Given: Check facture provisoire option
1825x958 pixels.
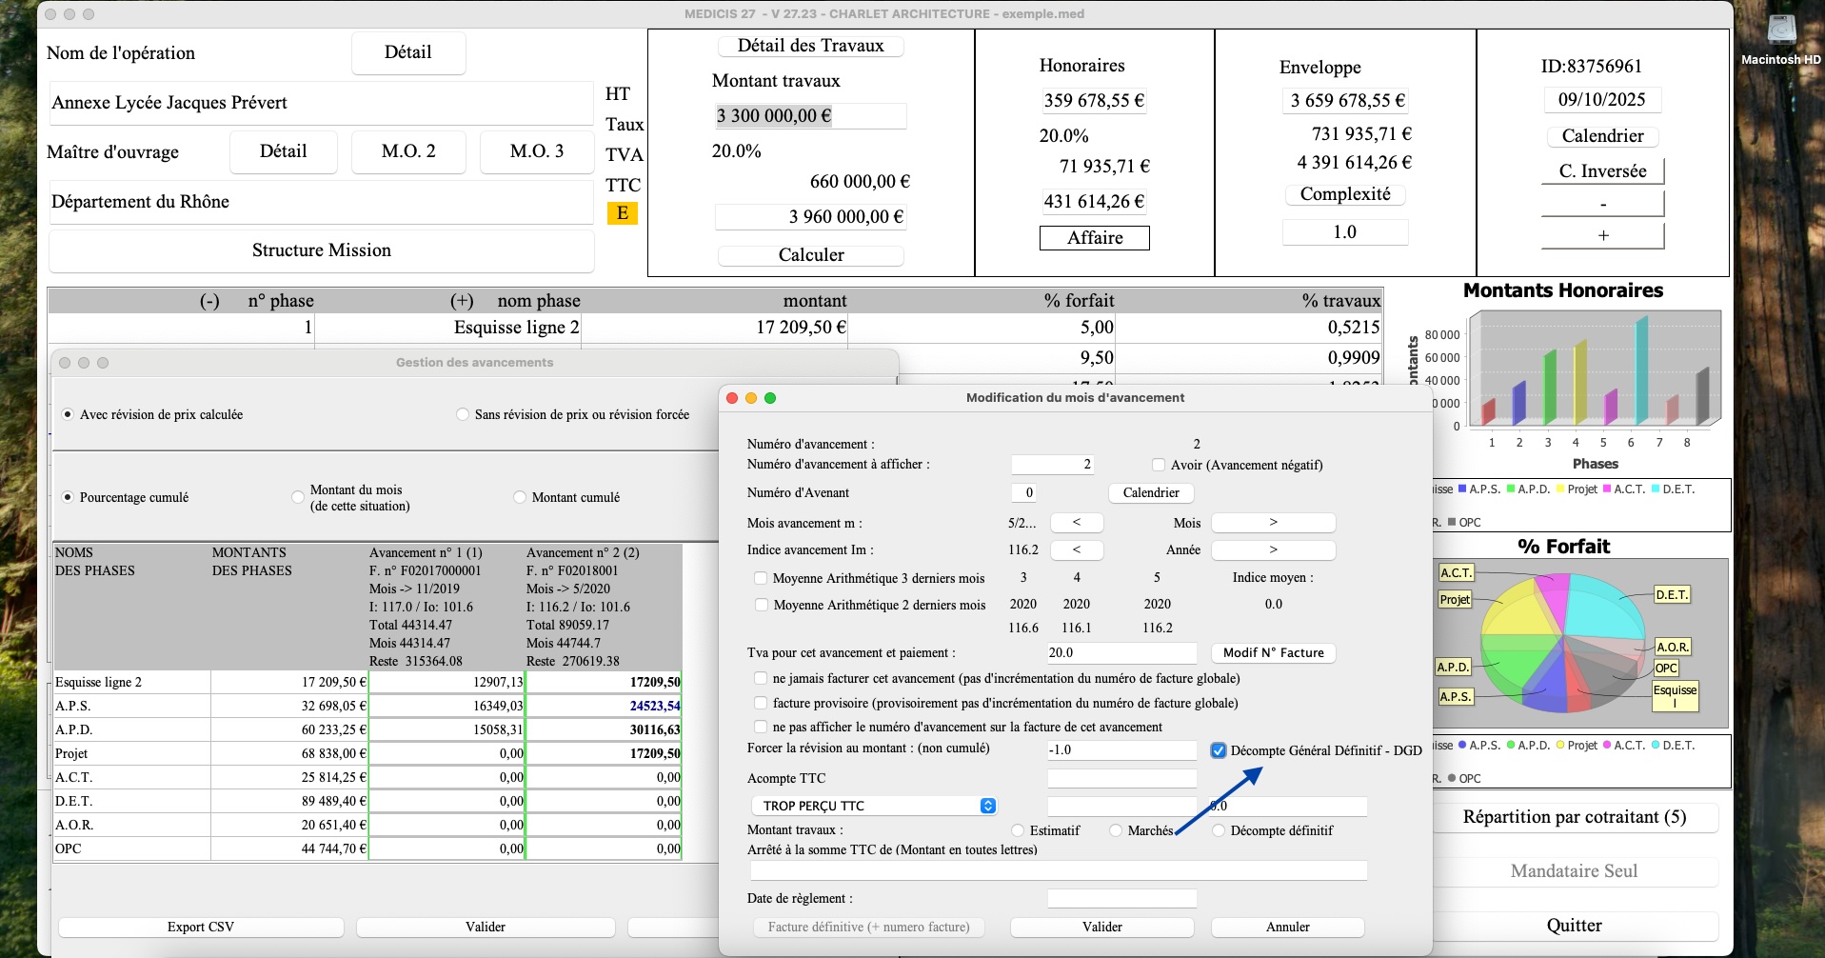Looking at the screenshot, I should (x=760, y=703).
